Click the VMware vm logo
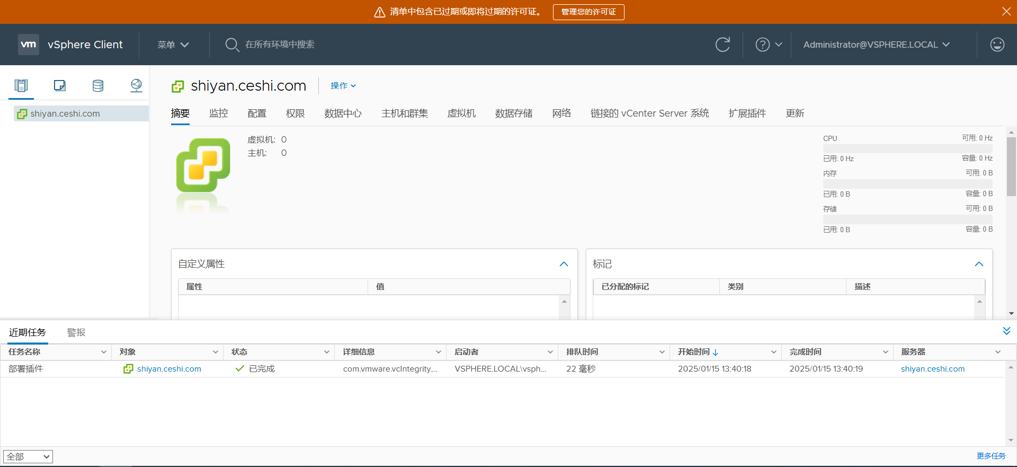Screen dimensions: 1017x467 [29, 45]
